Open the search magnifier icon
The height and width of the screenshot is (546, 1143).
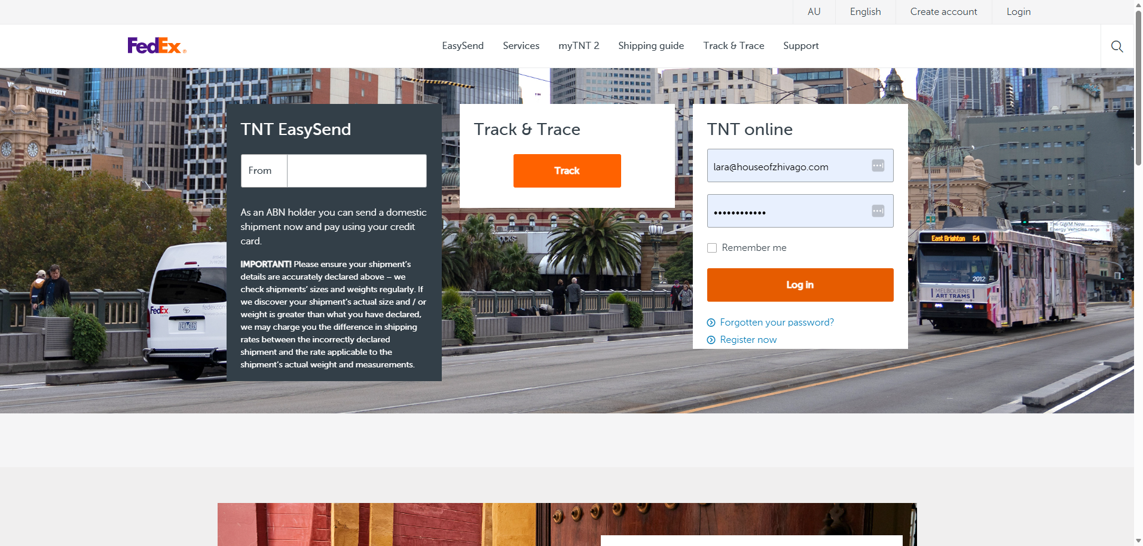coord(1117,47)
